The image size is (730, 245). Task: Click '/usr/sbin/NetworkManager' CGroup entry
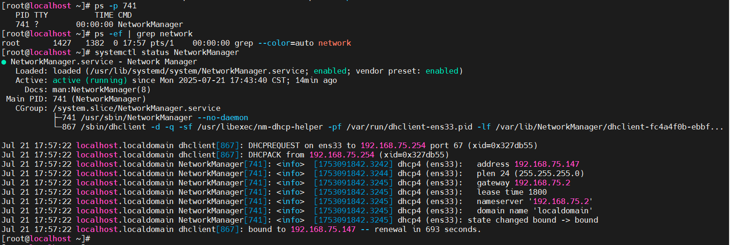coord(137,118)
